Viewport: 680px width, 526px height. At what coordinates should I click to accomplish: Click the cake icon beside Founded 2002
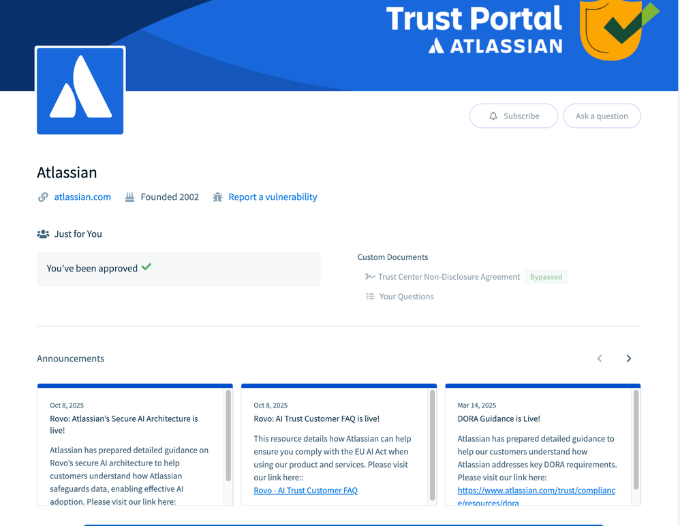pyautogui.click(x=129, y=197)
